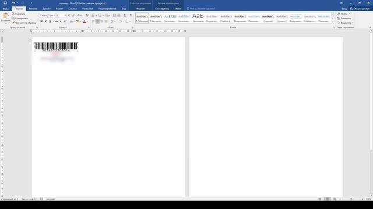Clear all formatting with the eraser icon
This screenshot has width=373, height=209.
coord(87,16)
